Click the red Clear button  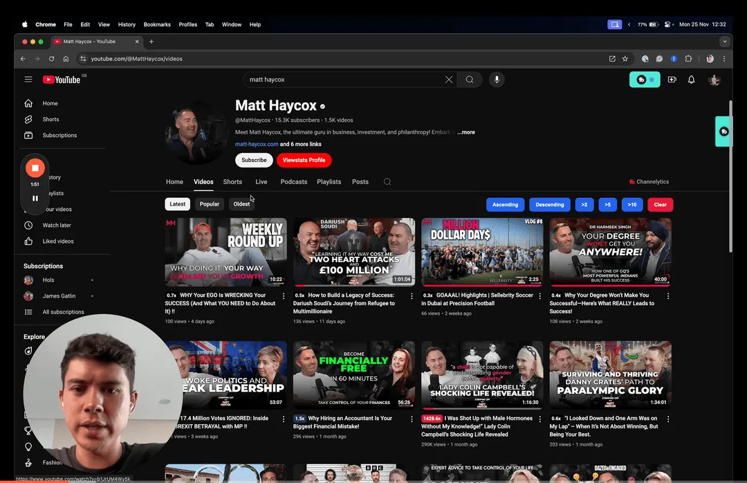click(x=661, y=205)
